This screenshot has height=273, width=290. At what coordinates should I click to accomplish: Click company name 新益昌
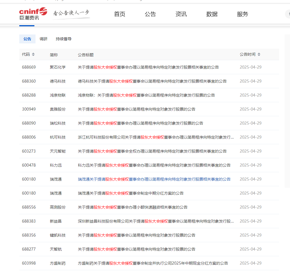pos(56,221)
